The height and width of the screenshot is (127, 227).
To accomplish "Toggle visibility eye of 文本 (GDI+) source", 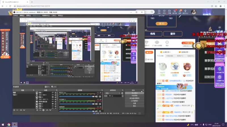I will 53,95.
